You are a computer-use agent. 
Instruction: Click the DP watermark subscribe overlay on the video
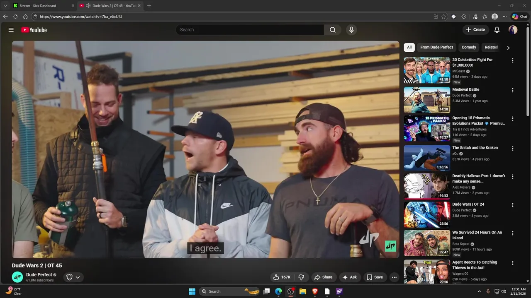(x=390, y=246)
